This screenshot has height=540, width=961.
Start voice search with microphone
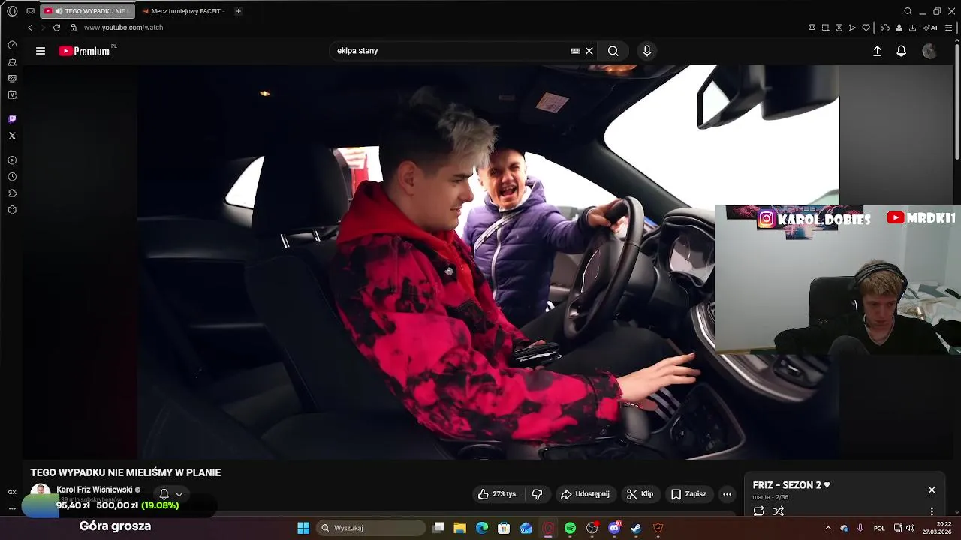pyautogui.click(x=647, y=51)
